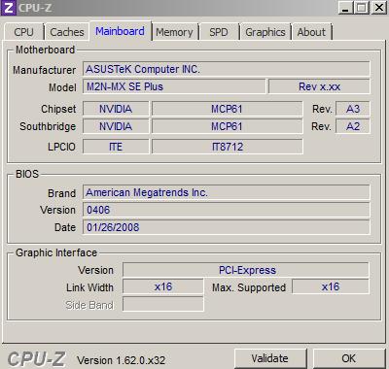Click the PCI-Express version field
Viewport: 389px width, 369px height.
[x=246, y=270]
